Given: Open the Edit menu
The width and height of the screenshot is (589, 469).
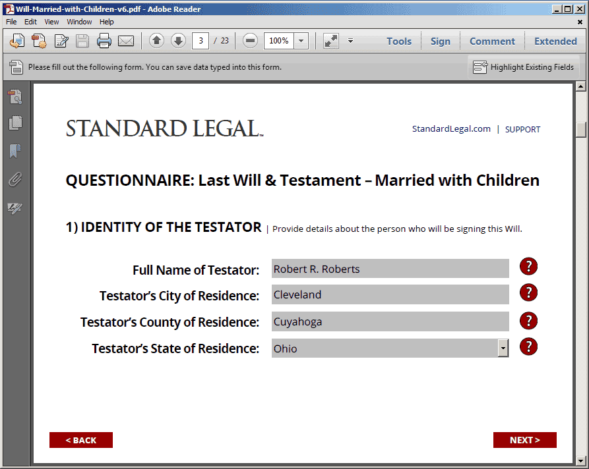Looking at the screenshot, I should pyautogui.click(x=30, y=22).
